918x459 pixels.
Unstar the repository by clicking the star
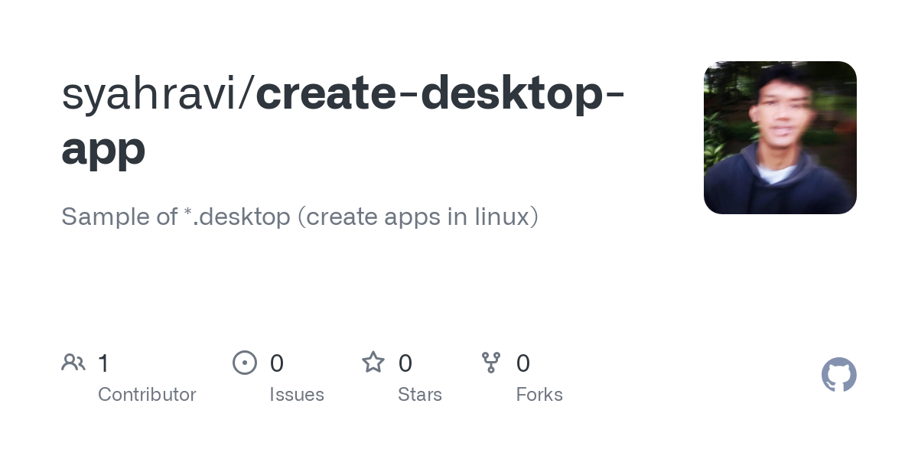(373, 363)
